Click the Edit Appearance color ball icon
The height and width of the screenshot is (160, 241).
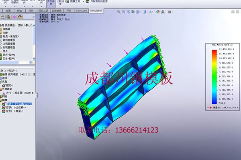[x=158, y=12]
